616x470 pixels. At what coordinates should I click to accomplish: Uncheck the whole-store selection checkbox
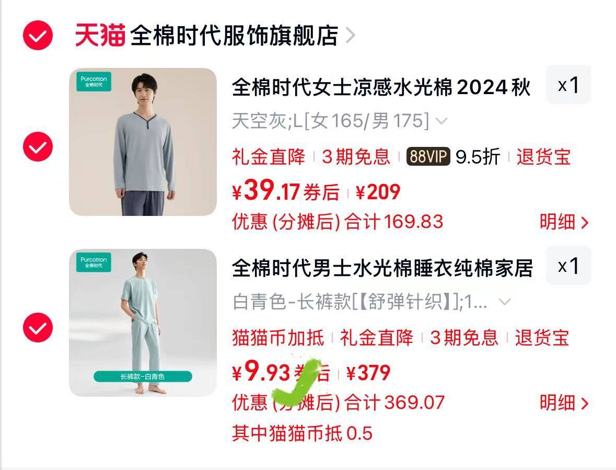click(38, 36)
